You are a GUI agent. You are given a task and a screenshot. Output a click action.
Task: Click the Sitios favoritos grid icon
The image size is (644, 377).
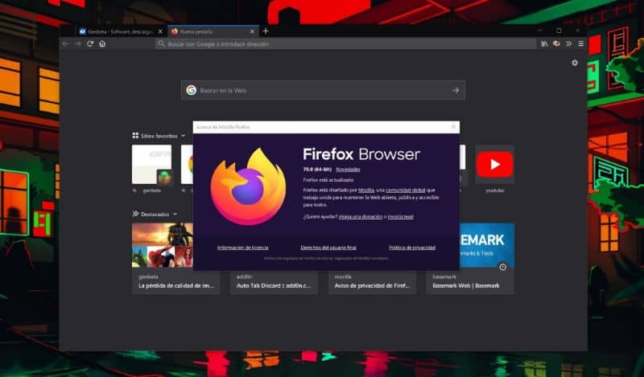135,135
